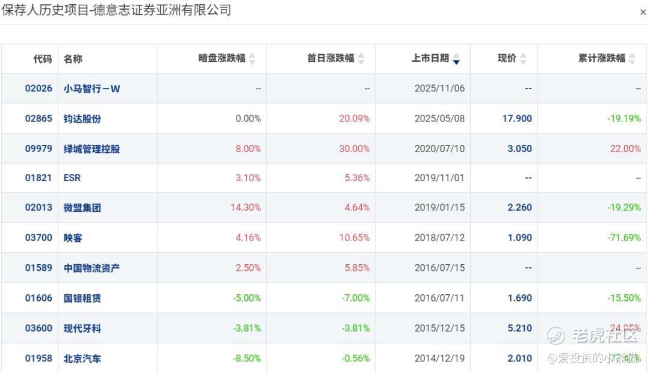Click first-day change 20.09%

click(354, 119)
